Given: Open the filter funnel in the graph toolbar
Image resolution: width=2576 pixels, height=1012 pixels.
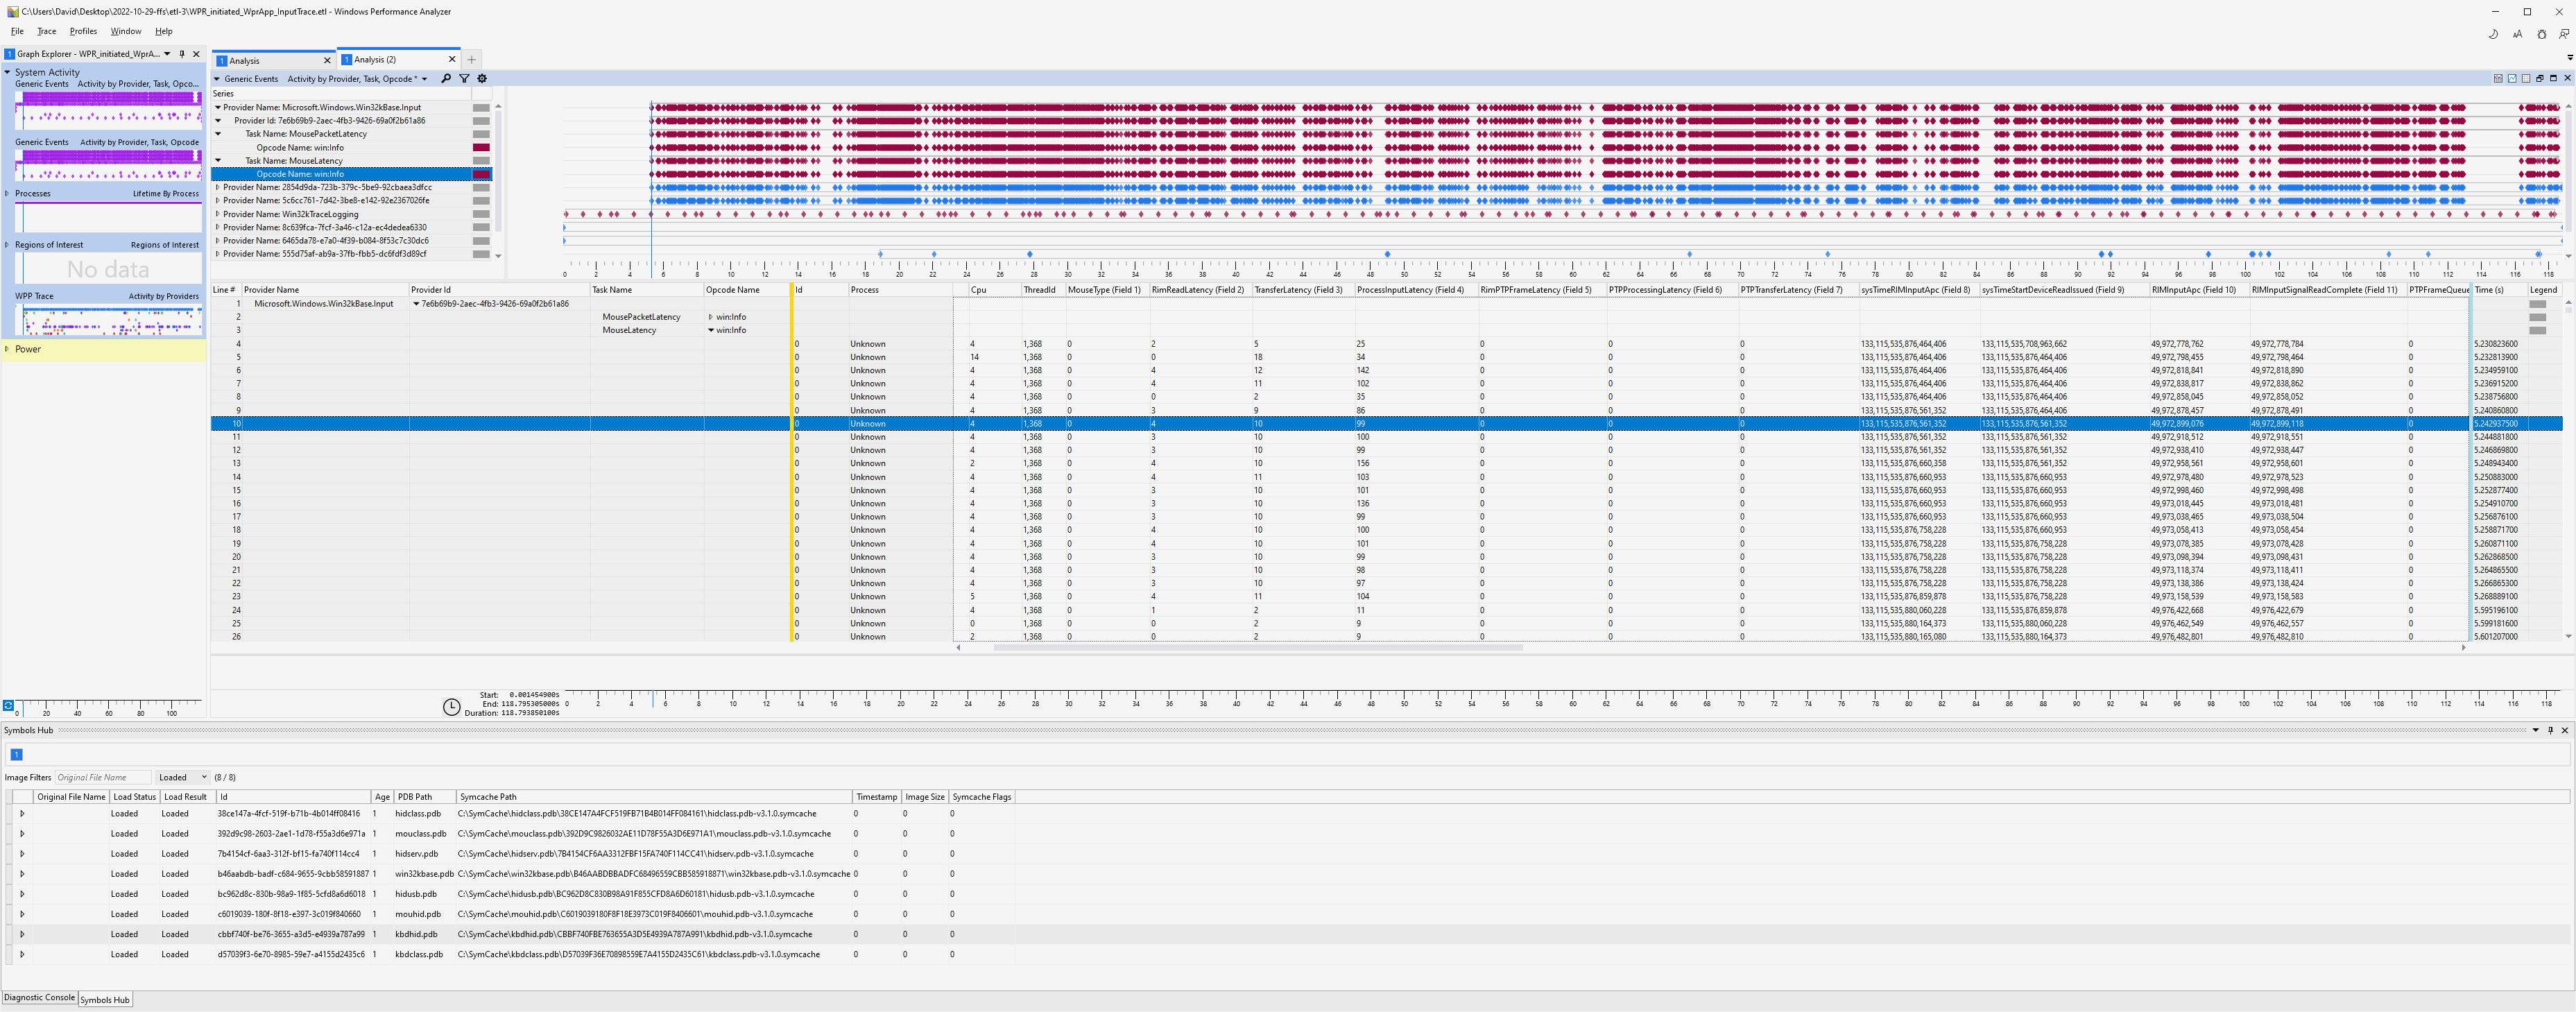Looking at the screenshot, I should [x=464, y=79].
